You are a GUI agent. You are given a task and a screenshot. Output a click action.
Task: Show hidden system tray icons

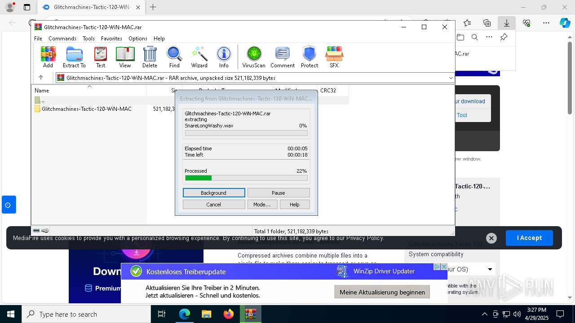click(x=484, y=314)
